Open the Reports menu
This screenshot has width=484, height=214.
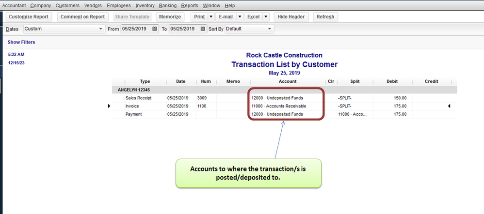tap(190, 5)
